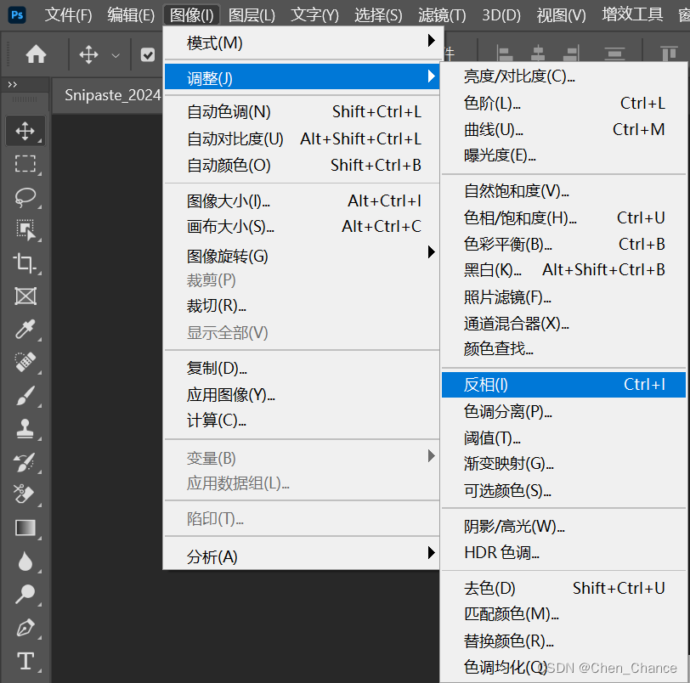Open the 图像(I) menu

coord(191,15)
